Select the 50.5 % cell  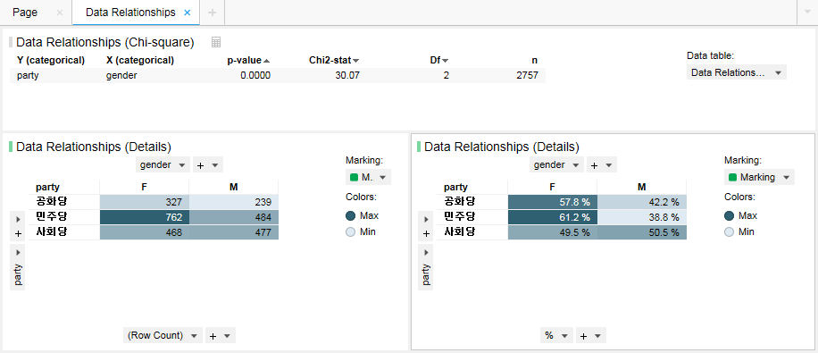point(642,232)
